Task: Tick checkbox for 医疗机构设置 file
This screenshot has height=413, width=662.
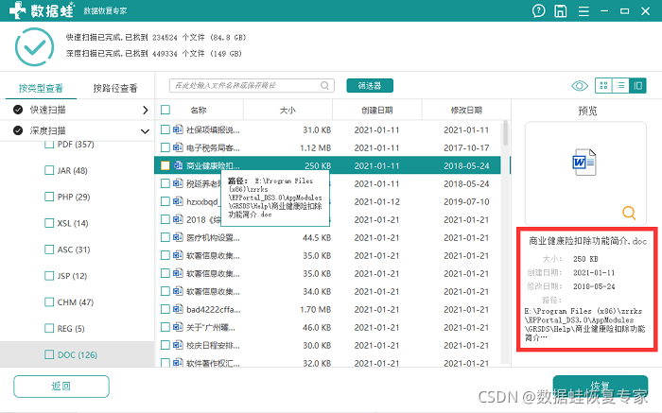Action: (x=165, y=237)
